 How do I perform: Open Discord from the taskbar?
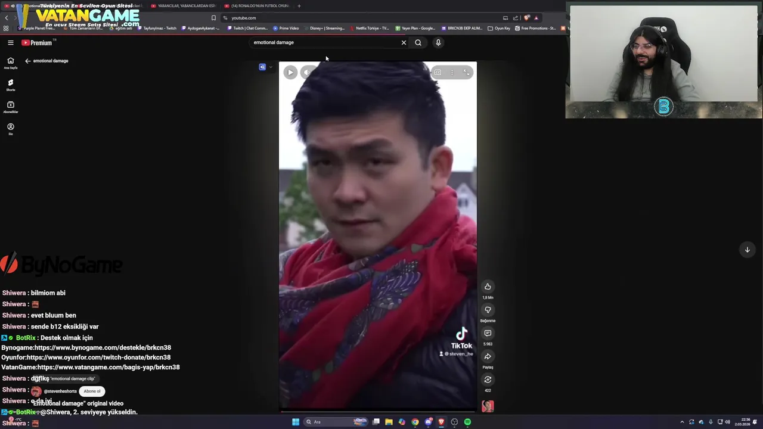[x=428, y=422]
